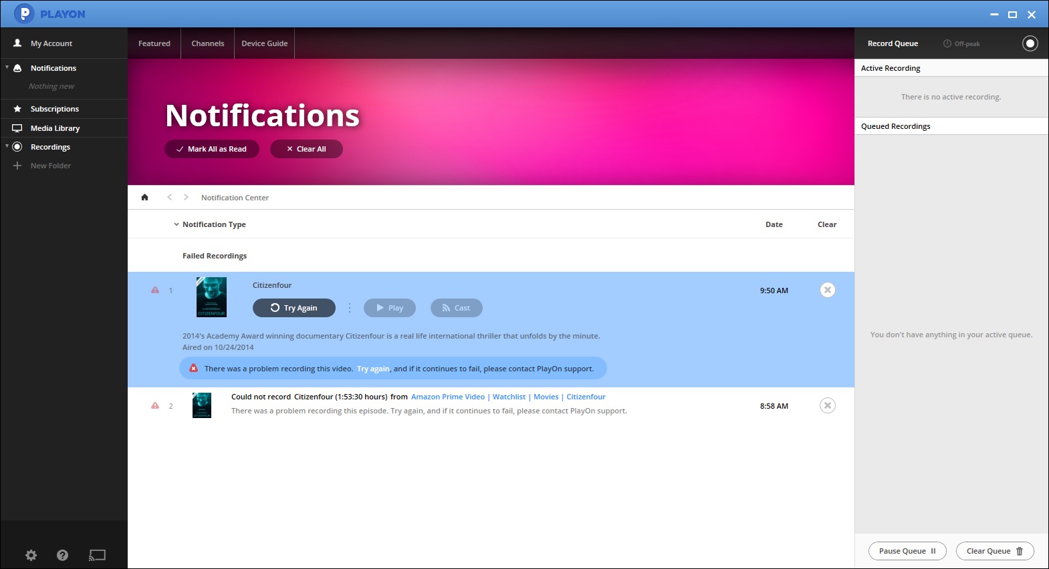Navigate back with the left arrow
Screen dimensions: 1049x569
coord(169,197)
